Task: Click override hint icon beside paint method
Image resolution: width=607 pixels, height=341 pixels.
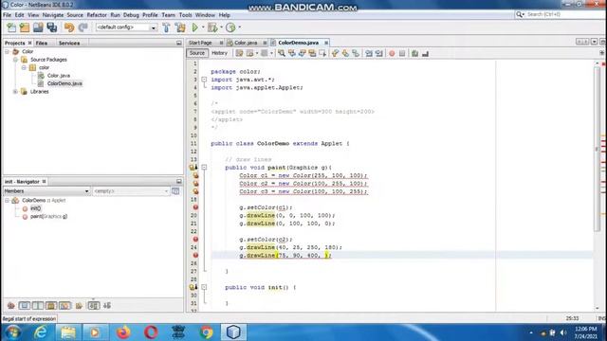Action: [x=193, y=168]
